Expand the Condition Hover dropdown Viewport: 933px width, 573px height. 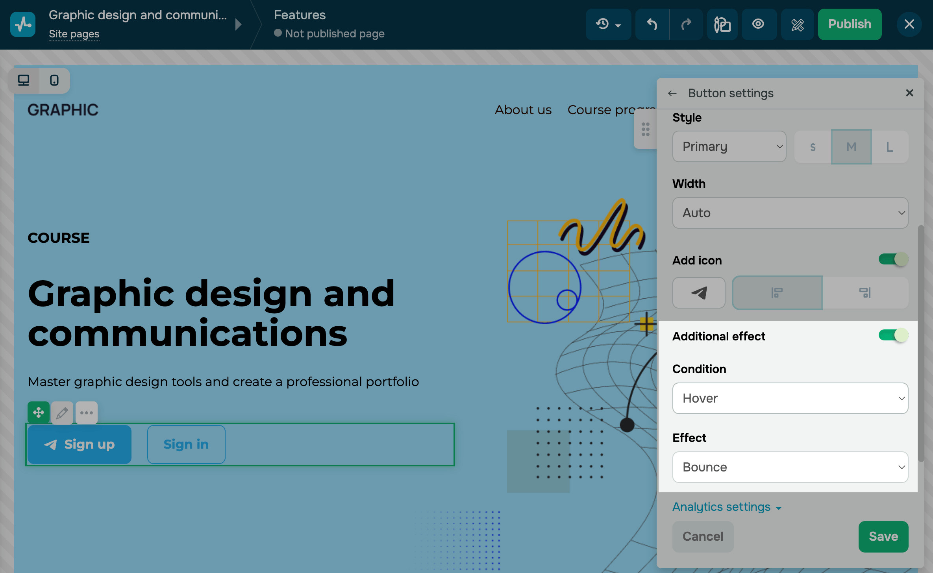(x=790, y=398)
